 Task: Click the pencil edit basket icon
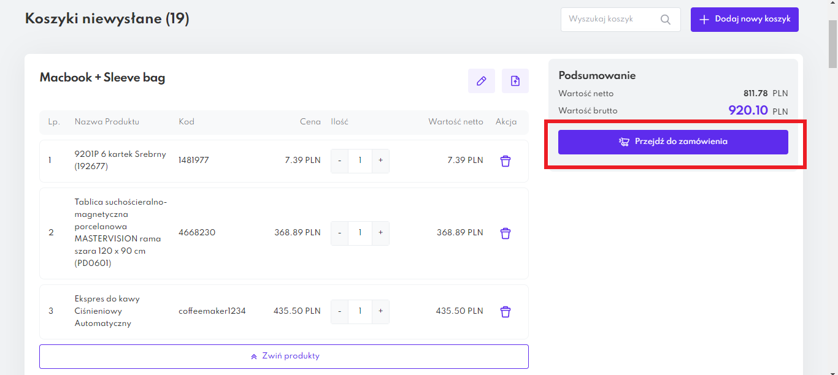[481, 81]
